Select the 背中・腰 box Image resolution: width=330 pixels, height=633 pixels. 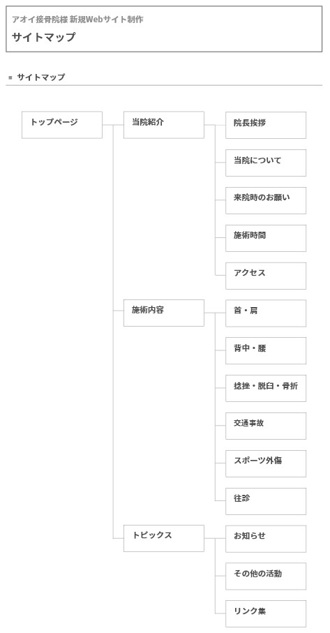pos(265,350)
